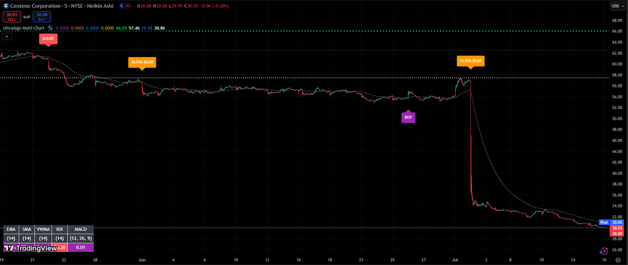Click the 66.00 price axis label
This screenshot has height=265, width=628.
(x=617, y=31)
